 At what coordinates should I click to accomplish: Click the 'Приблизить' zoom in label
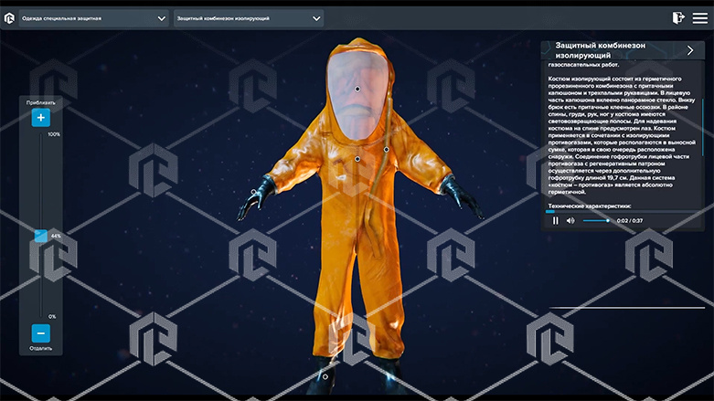(41, 102)
